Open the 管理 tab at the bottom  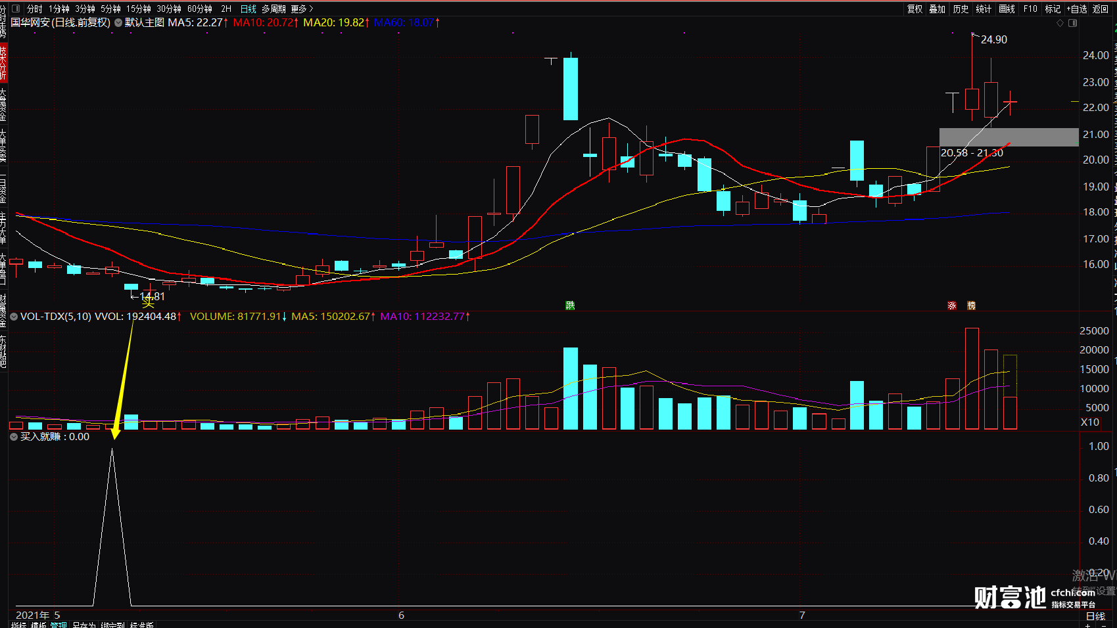59,625
